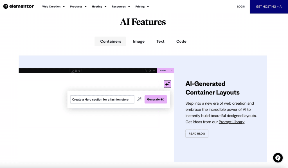Click the Elementor logo in the header
Viewport: 288px width, 168px height.
[18, 6]
